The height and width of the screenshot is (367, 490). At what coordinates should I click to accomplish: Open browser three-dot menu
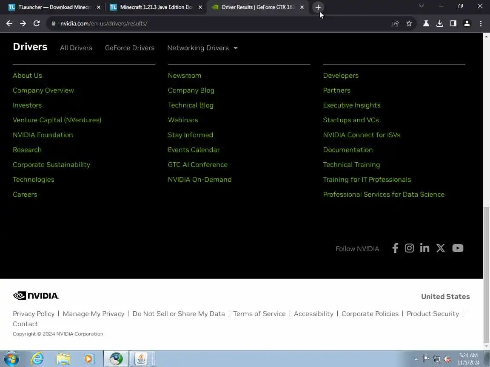[x=481, y=23]
